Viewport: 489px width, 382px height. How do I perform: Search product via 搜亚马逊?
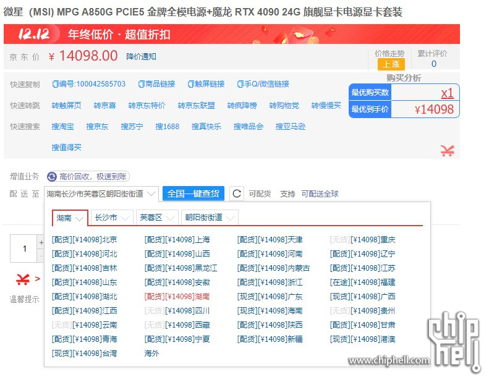pyautogui.click(x=291, y=126)
